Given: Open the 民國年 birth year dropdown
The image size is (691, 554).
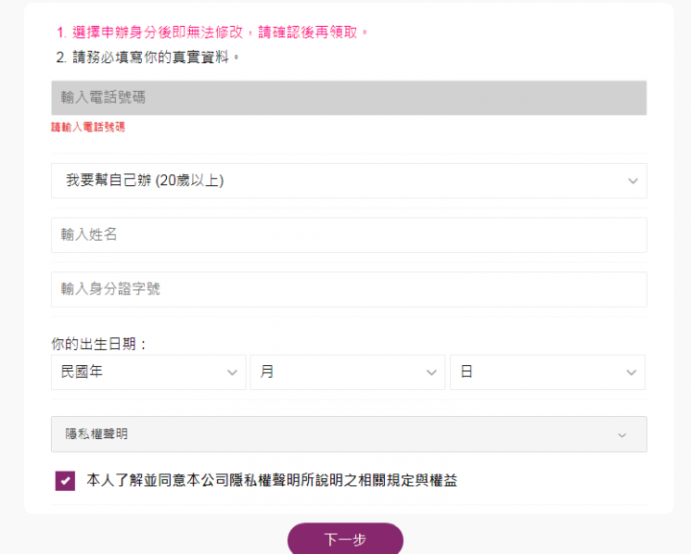Looking at the screenshot, I should tap(149, 372).
